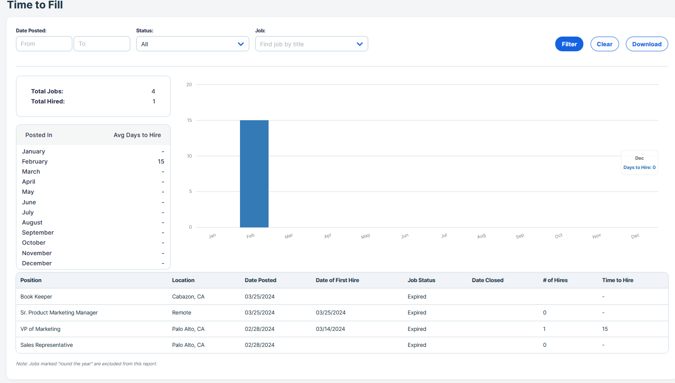The image size is (675, 383).
Task: Click the Job Status column header
Action: click(x=421, y=280)
